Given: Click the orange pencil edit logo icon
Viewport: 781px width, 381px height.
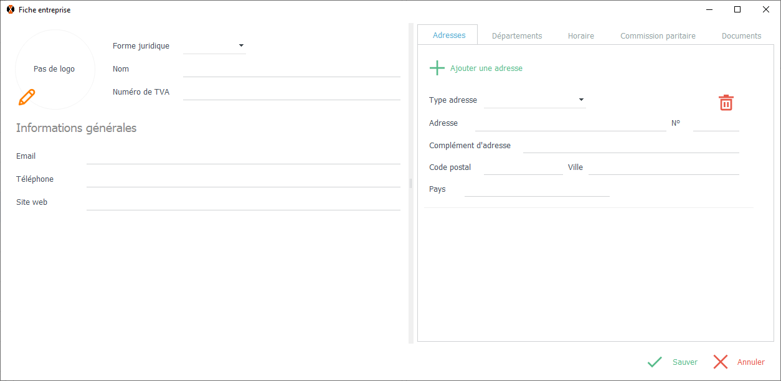Looking at the screenshot, I should point(27,97).
